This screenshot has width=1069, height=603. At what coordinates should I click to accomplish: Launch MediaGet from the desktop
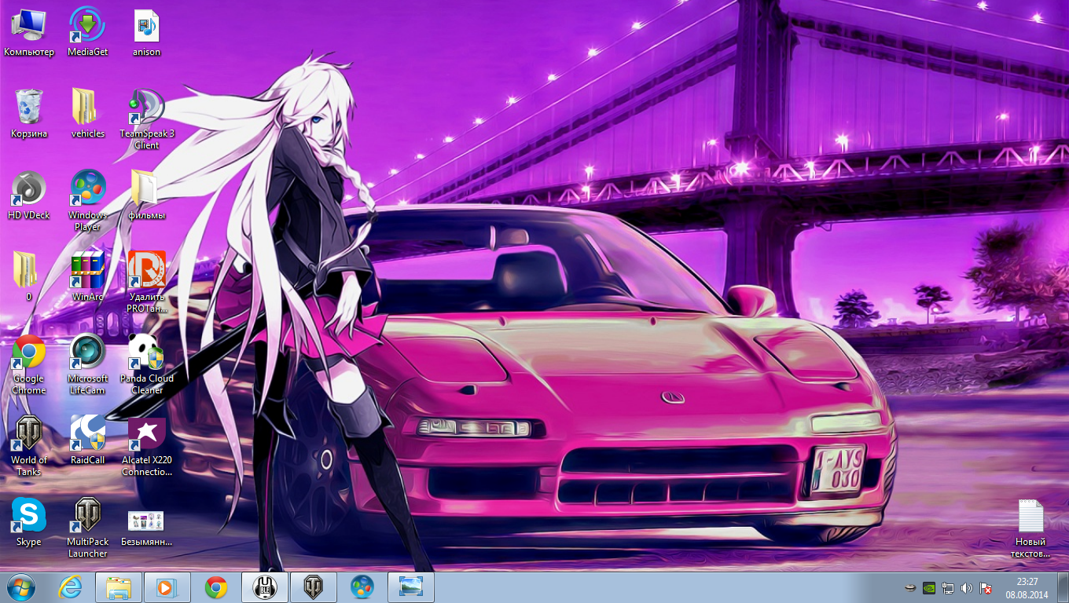[x=88, y=31]
